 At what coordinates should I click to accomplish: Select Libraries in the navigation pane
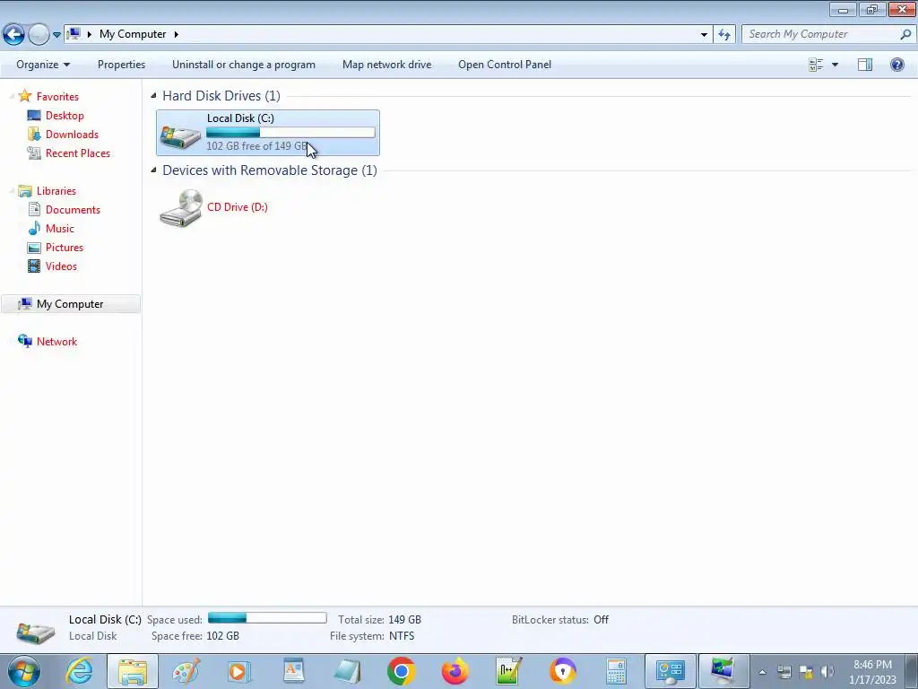click(x=56, y=191)
